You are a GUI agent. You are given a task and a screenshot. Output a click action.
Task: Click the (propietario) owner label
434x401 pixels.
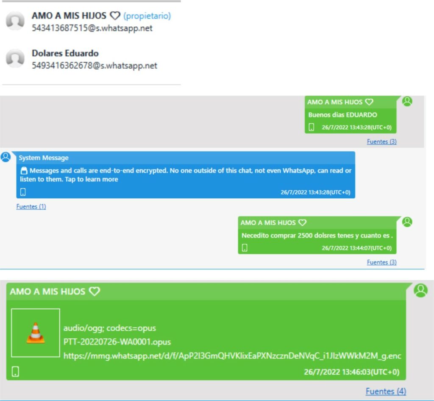point(147,16)
